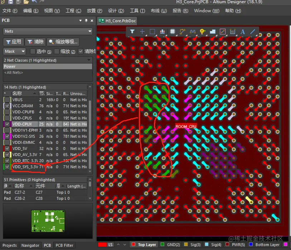The height and width of the screenshot is (250, 291).
Task: Click the save document icon
Action: point(10,2)
